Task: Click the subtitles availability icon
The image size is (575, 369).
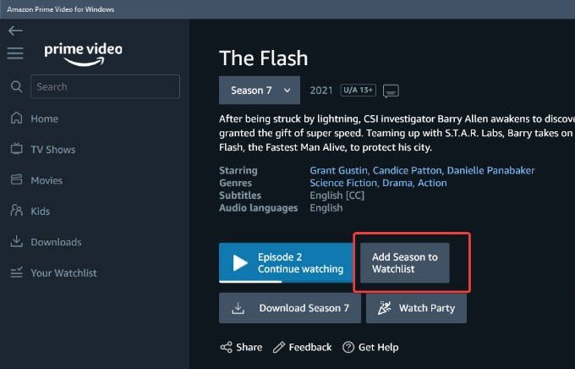Action: pos(391,91)
